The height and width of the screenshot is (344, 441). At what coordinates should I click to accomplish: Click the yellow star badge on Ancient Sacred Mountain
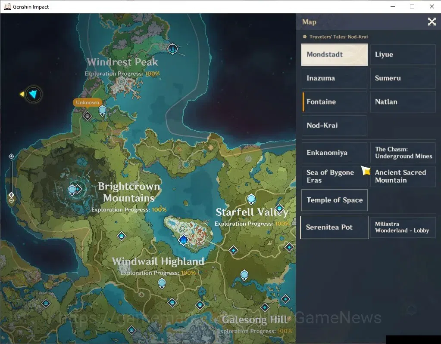[x=366, y=170]
